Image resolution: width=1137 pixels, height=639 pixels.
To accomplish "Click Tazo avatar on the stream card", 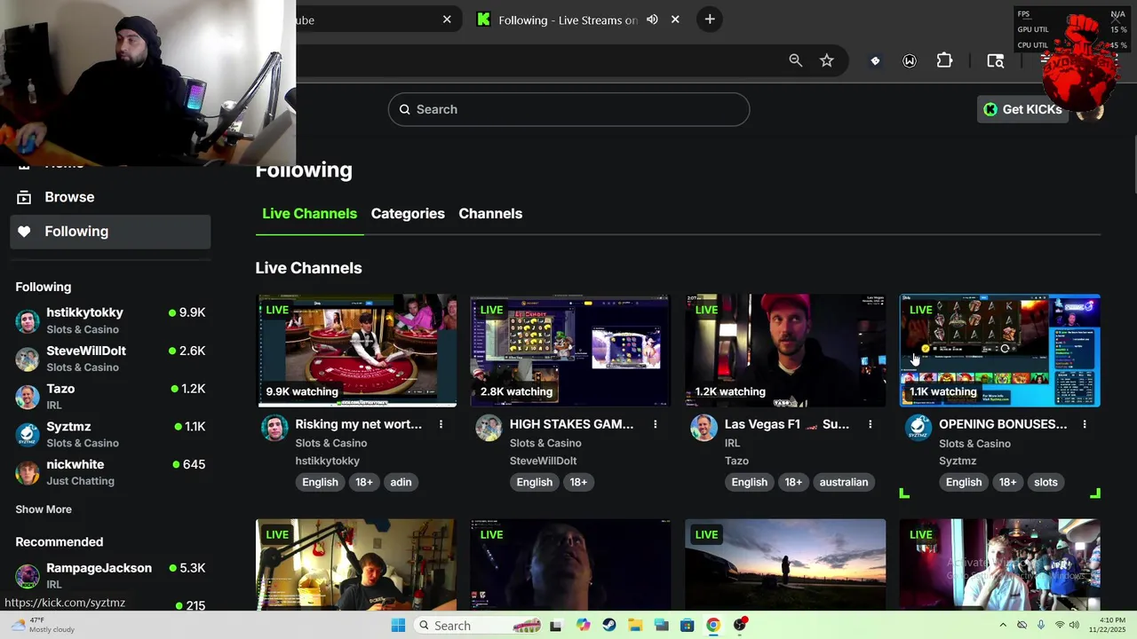I will coord(704,428).
